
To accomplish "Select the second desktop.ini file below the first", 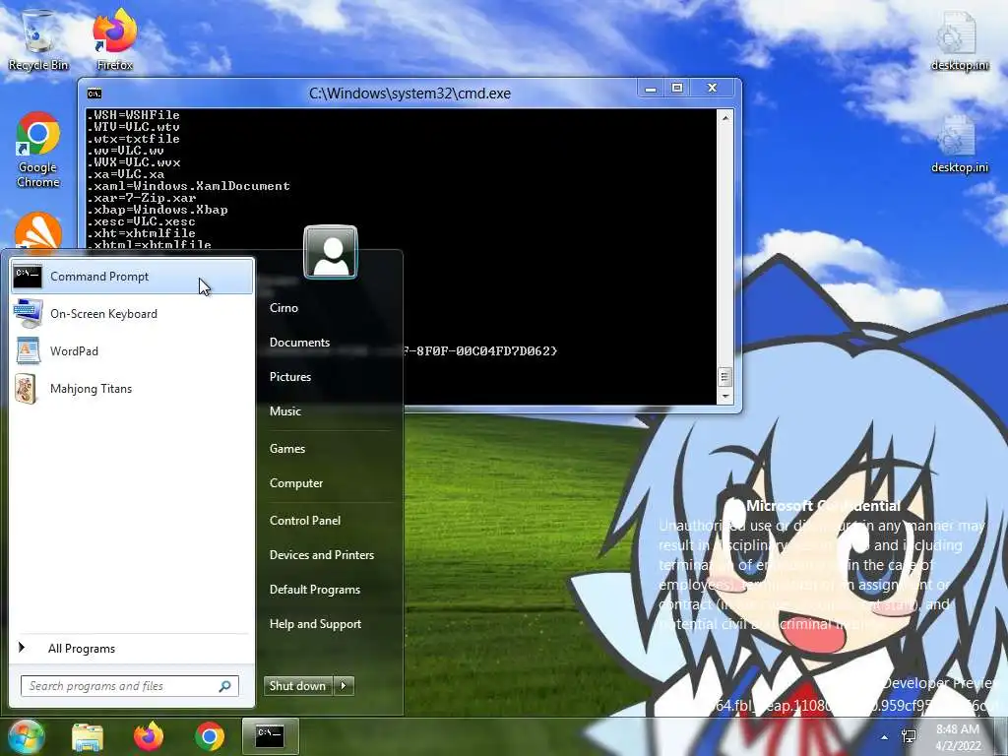I will pos(959,145).
